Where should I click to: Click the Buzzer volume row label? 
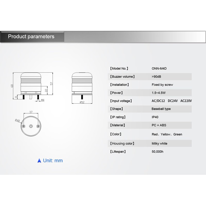[122, 76]
